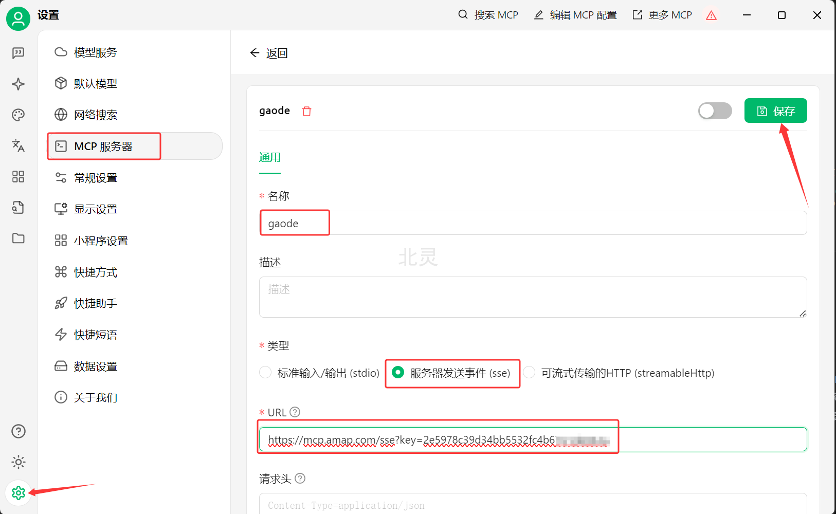Viewport: 836px width, 514px height.
Task: Click the external-link icon of 更多 MCP
Action: pos(638,15)
